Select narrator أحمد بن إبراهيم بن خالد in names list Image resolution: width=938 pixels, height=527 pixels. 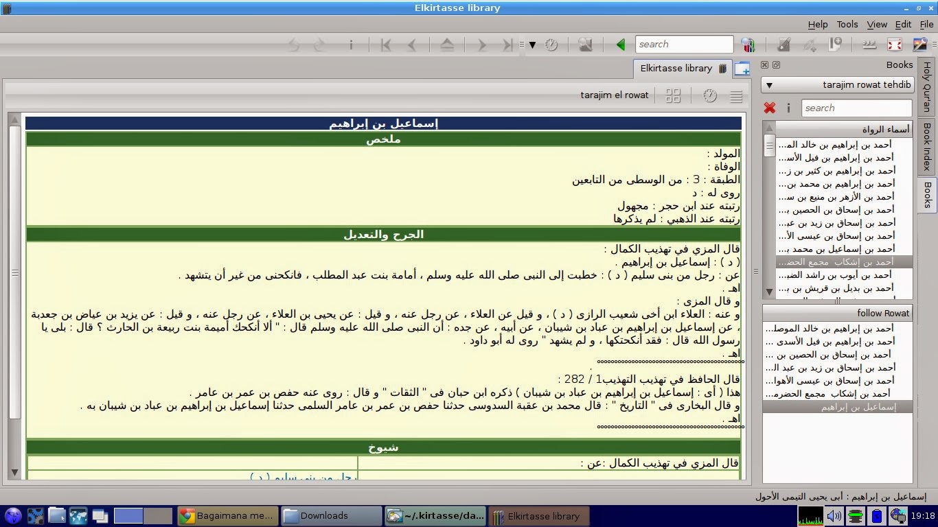pos(845,144)
